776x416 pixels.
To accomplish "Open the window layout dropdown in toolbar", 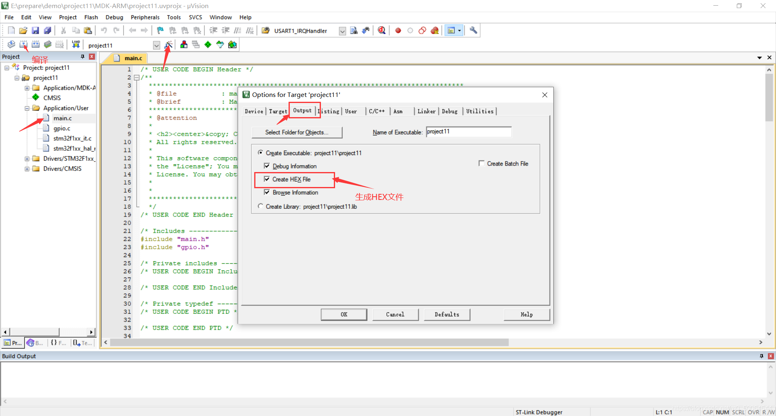I will pos(460,31).
